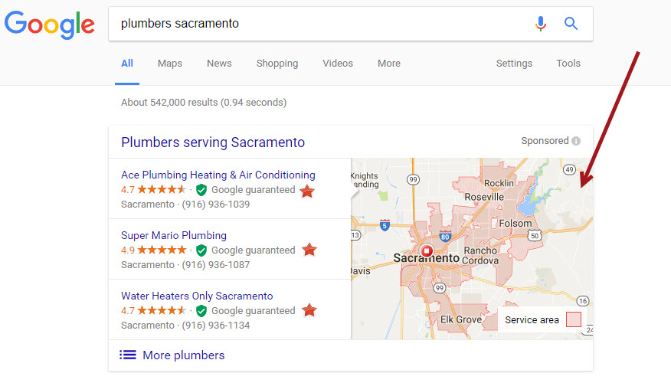The width and height of the screenshot is (671, 383).
Task: Click the microphone voice search icon
Action: pos(541,24)
